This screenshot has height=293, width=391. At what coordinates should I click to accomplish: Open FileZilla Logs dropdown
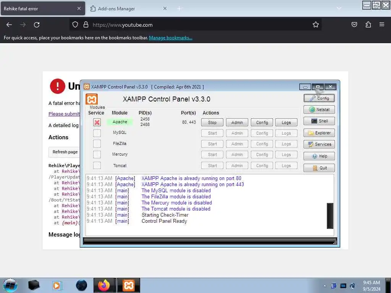pos(286,144)
